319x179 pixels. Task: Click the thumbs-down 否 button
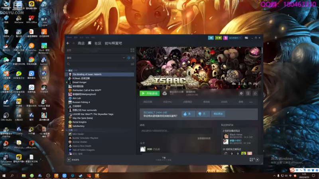(203, 114)
